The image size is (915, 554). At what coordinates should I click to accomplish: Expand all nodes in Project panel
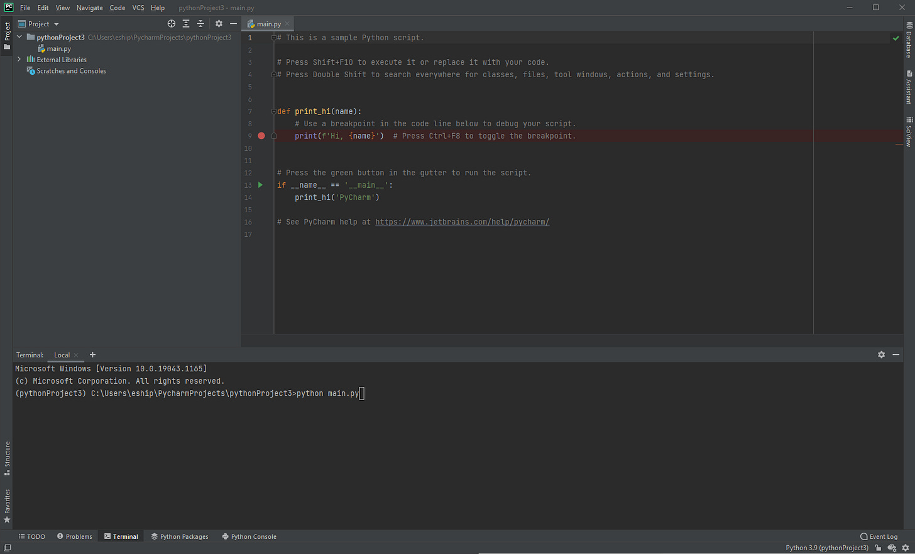[186, 24]
